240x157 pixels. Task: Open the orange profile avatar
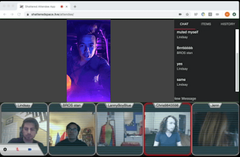[x=227, y=14]
